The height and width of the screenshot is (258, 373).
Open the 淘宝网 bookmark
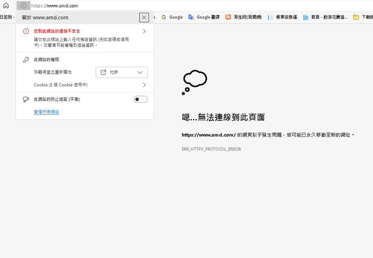click(x=243, y=17)
